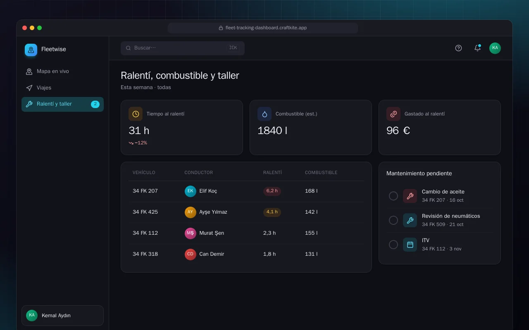Image resolution: width=529 pixels, height=330 pixels.
Task: Click Ayşe Yılmaz's AY avatar
Action: click(190, 212)
